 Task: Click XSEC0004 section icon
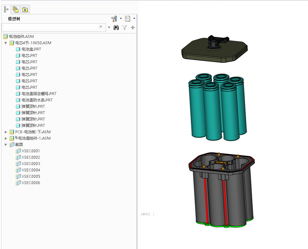click(18, 170)
